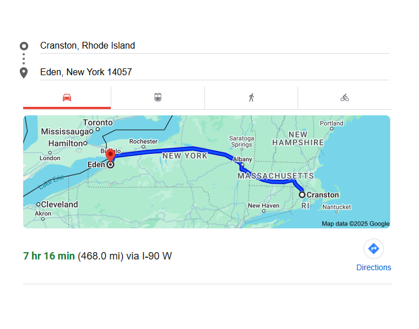The width and height of the screenshot is (419, 329).
Task: Edit the Cranston, Rhode Island starting field
Action: click(x=215, y=46)
